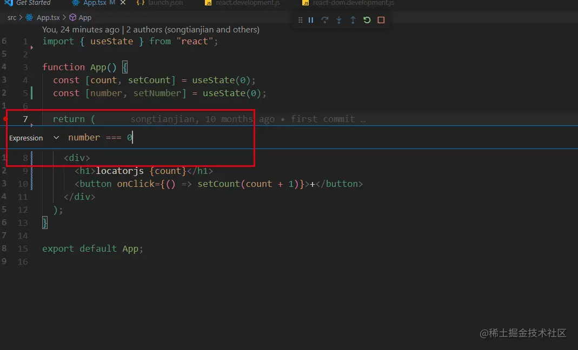Click the opening <div> tag on line 8
The image size is (578, 350).
click(x=77, y=158)
